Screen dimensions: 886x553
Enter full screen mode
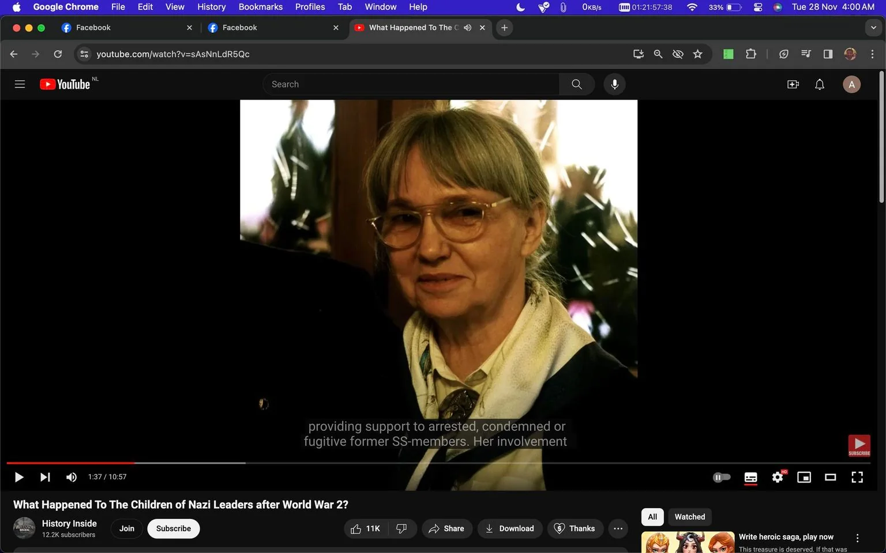(x=857, y=477)
